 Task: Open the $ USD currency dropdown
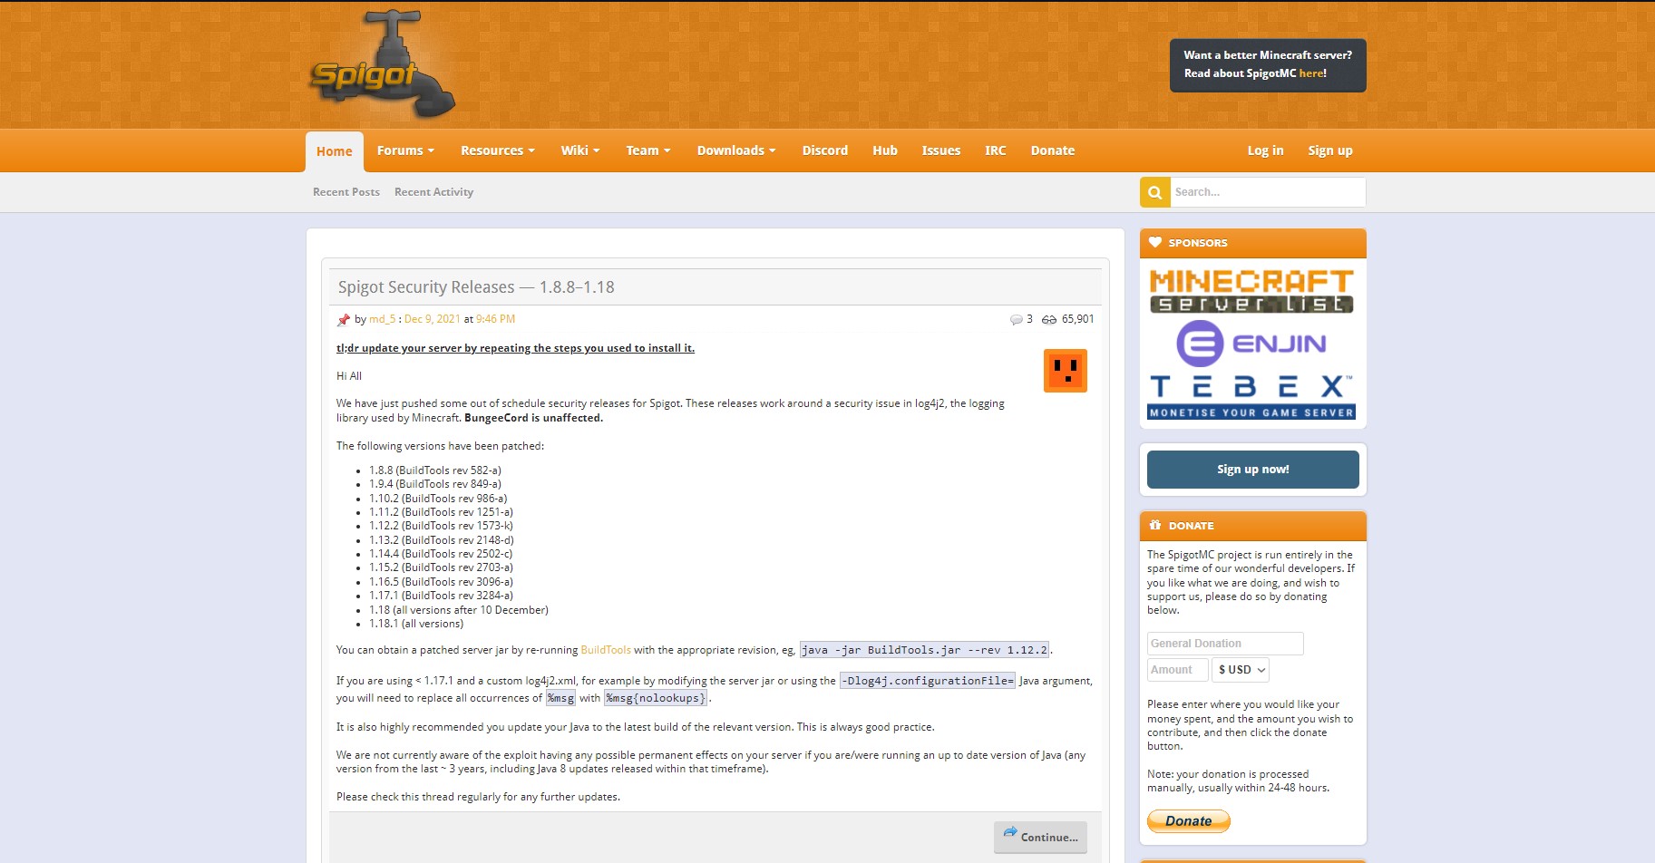click(1241, 670)
